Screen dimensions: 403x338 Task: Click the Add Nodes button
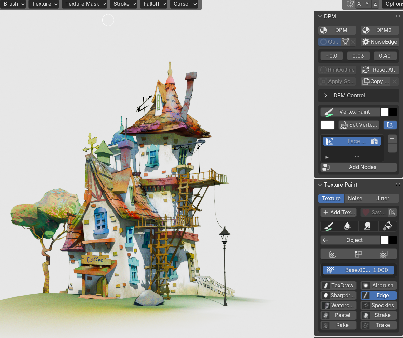click(x=359, y=167)
